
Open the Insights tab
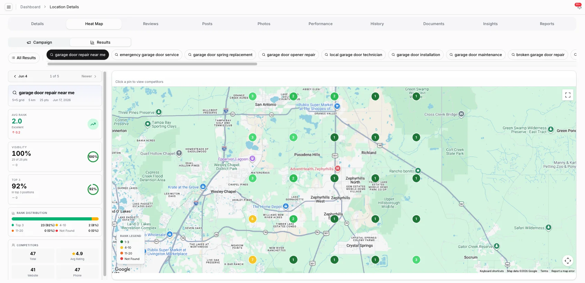(490, 24)
